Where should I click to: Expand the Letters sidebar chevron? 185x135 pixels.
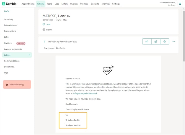[29, 55]
